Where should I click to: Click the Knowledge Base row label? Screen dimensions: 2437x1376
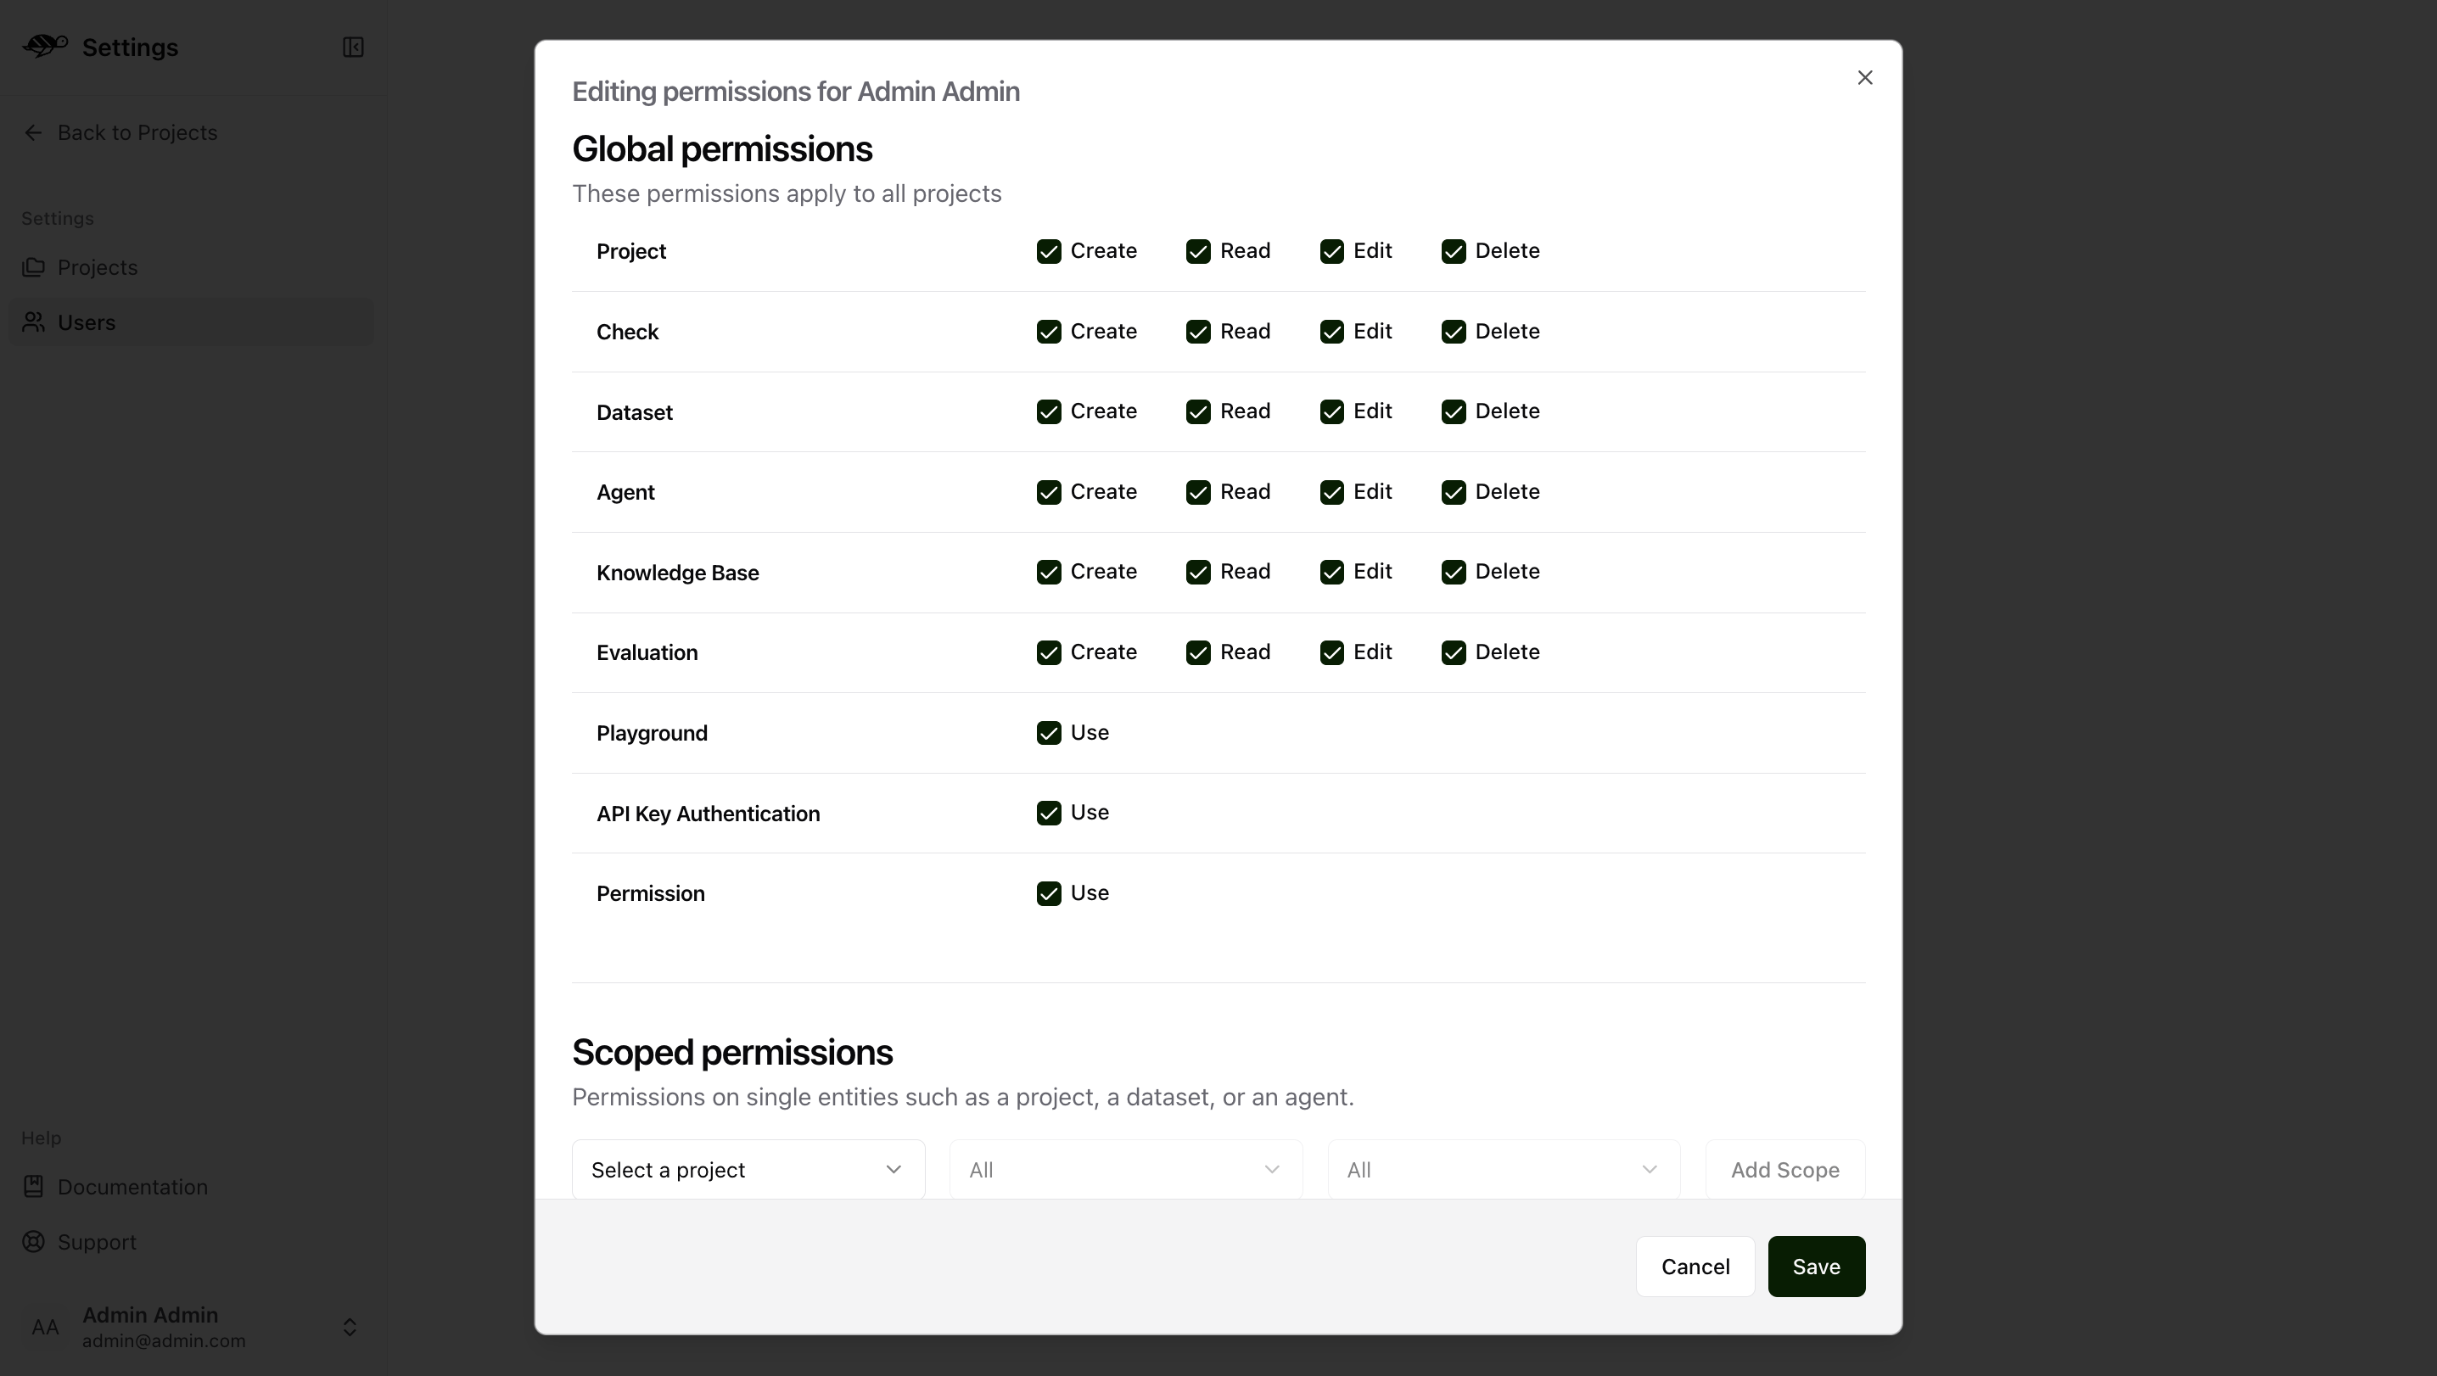[677, 573]
